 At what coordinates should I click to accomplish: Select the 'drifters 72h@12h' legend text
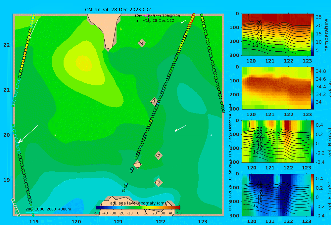click(x=164, y=16)
